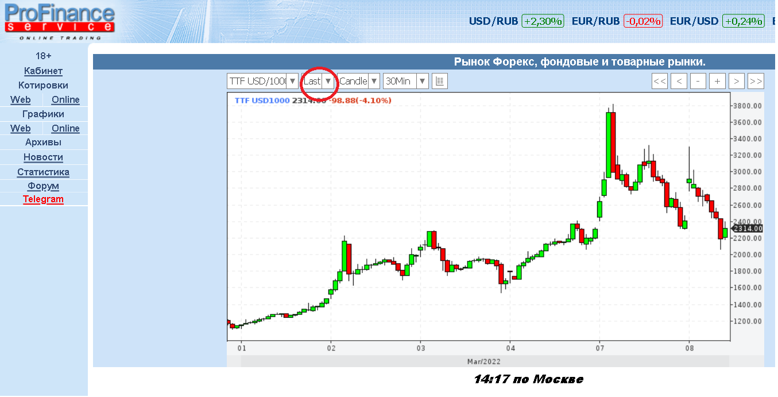Open the Статистика sidebar link
This screenshot has height=397, width=778.
point(43,172)
